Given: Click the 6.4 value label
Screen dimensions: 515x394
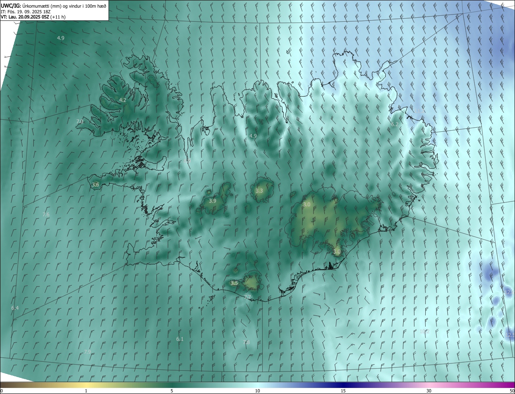Looking at the screenshot, I should 15,308.
